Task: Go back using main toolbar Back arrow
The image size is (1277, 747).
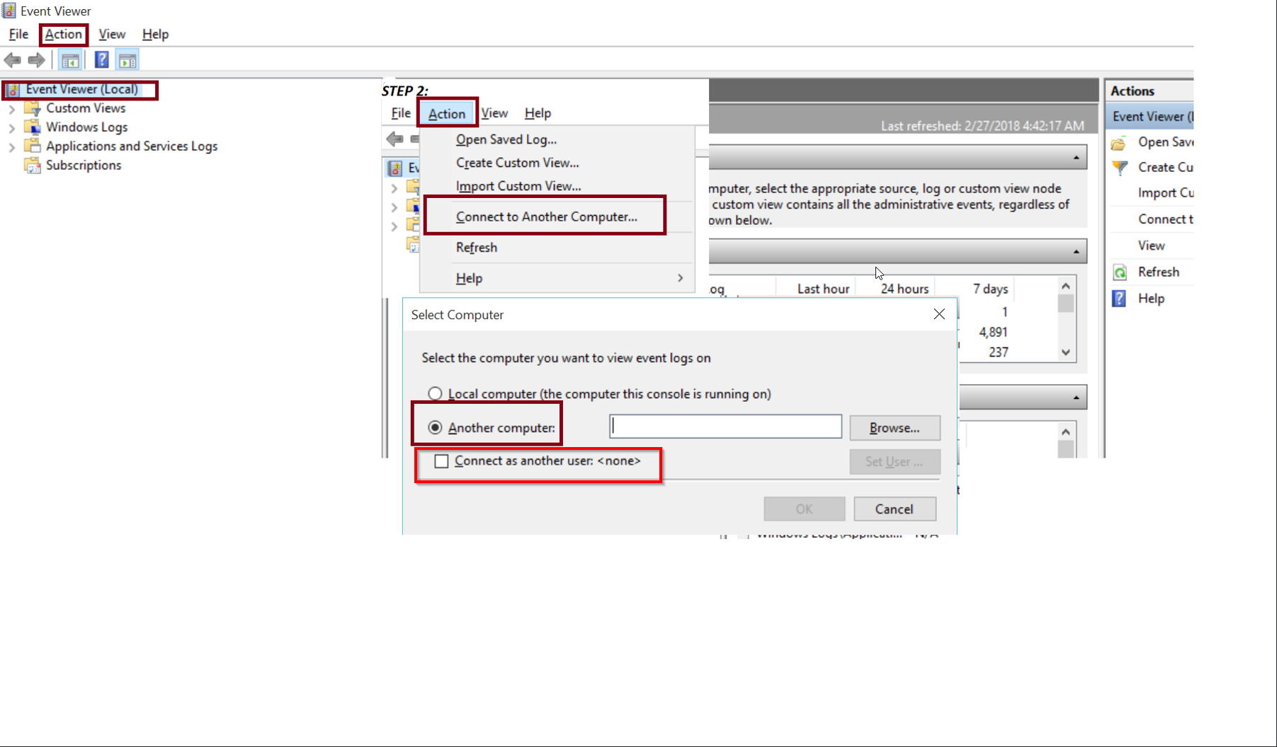Action: (13, 60)
